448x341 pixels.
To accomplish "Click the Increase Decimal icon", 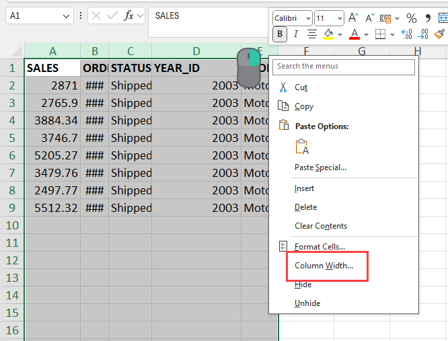I will coord(407,34).
